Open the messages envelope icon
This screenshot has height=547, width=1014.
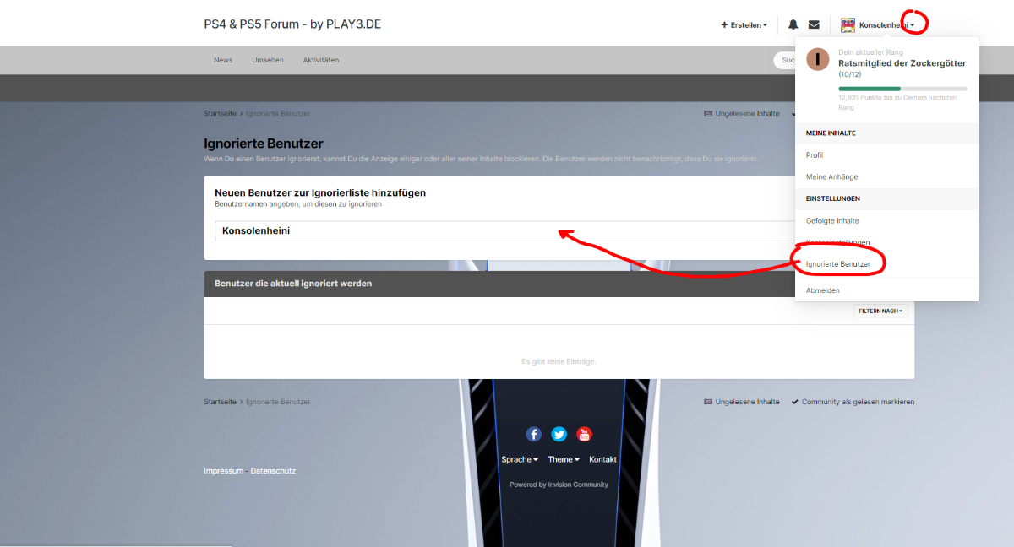pos(814,25)
